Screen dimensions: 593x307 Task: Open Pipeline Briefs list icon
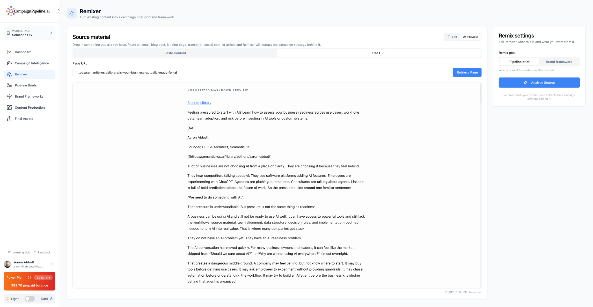pyautogui.click(x=9, y=85)
